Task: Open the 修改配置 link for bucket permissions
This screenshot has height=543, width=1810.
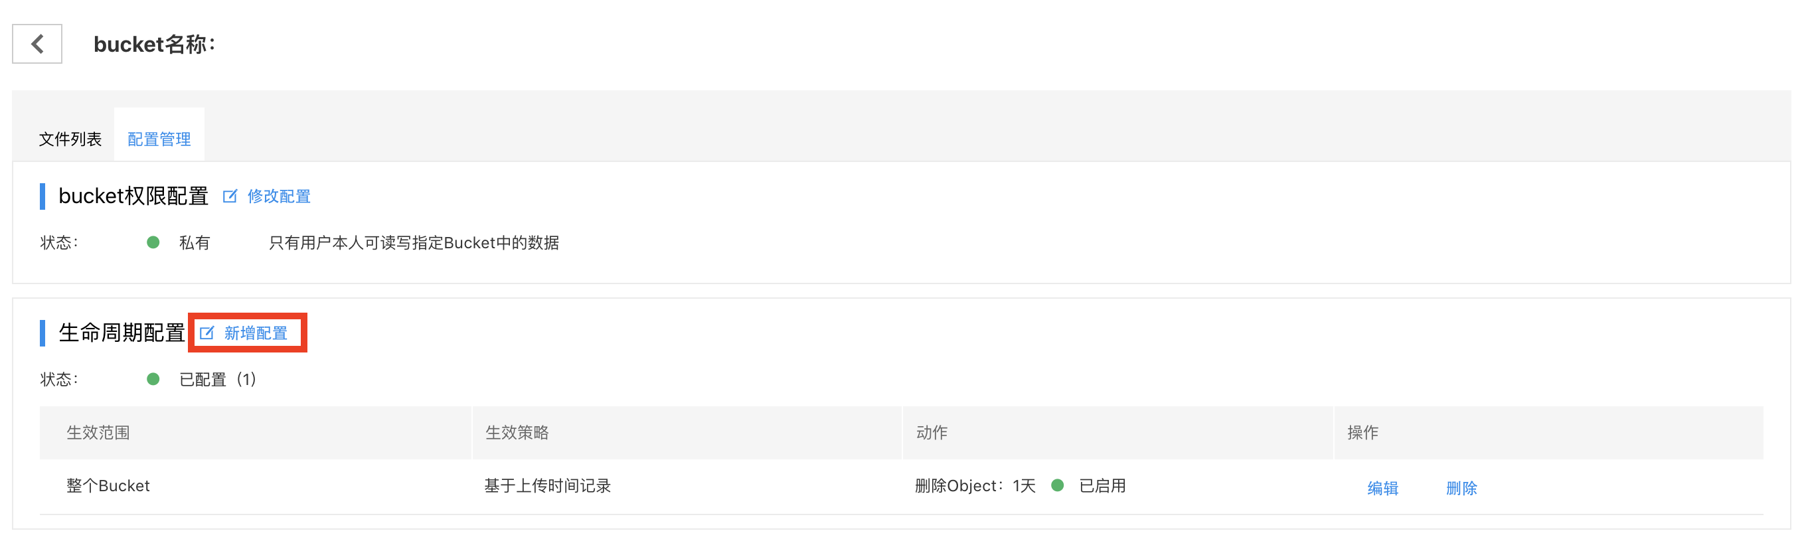Action: click(x=279, y=196)
